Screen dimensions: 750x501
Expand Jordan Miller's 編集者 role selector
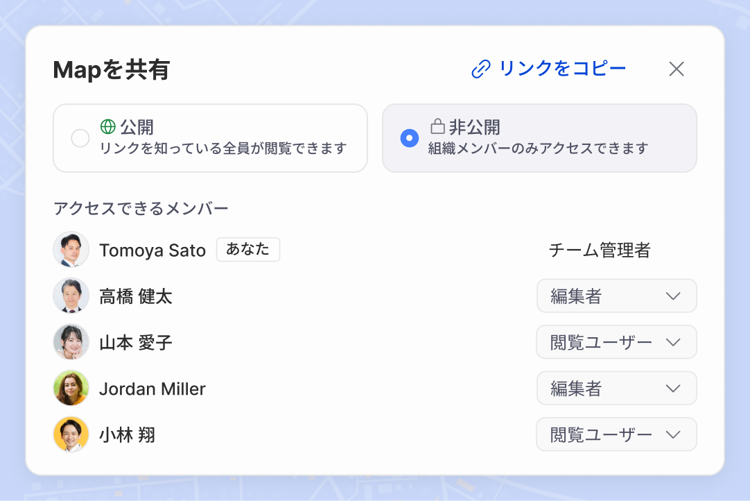[x=616, y=388]
